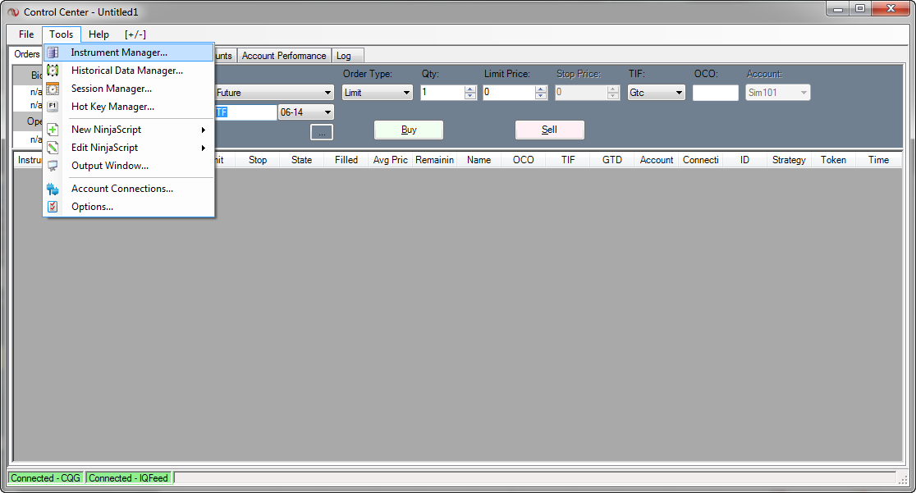916x493 pixels.
Task: Click the Historical Data Manager icon
Action: (x=53, y=71)
